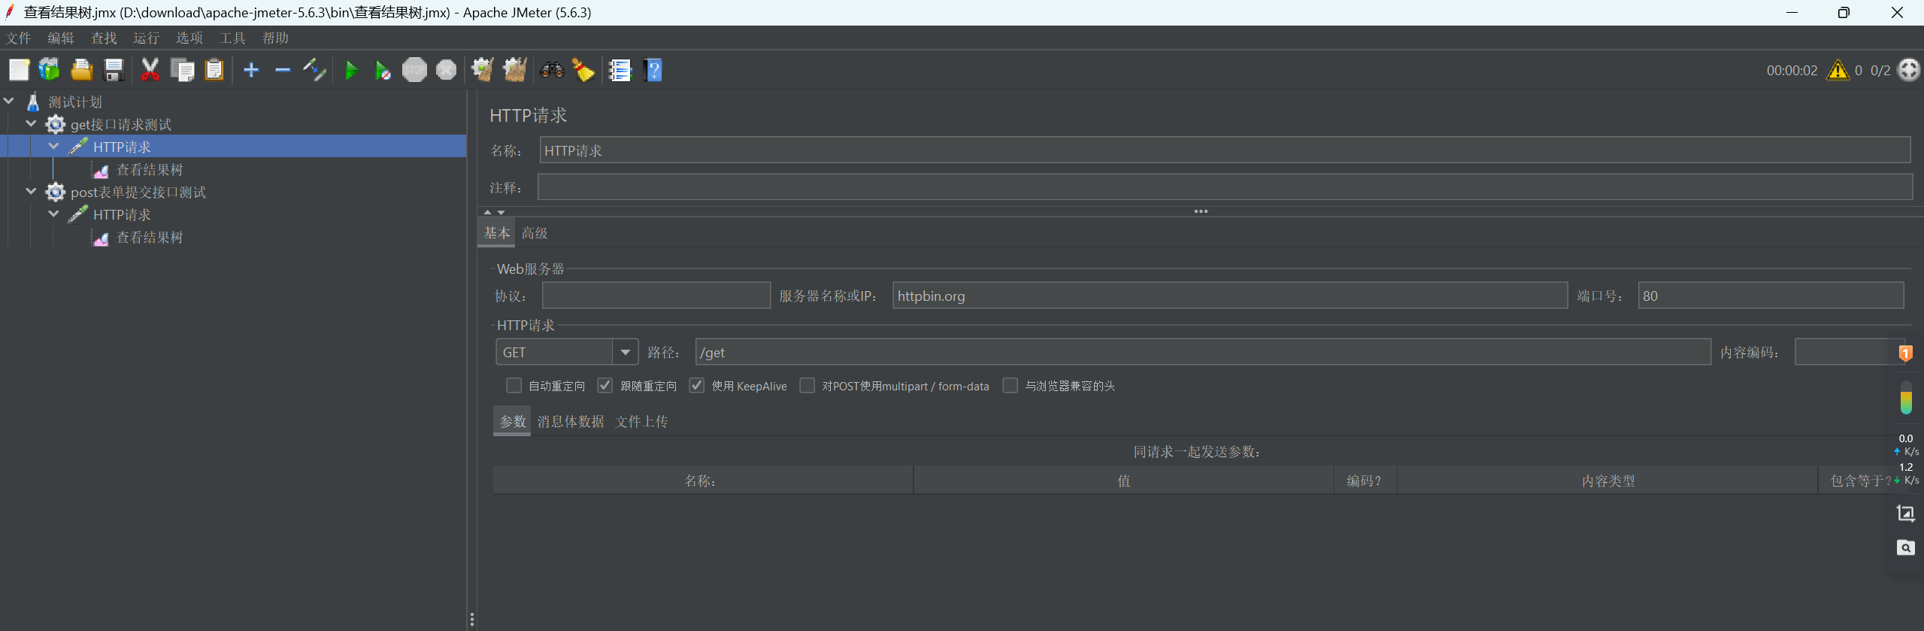Reset search using yellow broom icon
This screenshot has width=1924, height=631.
[x=583, y=70]
